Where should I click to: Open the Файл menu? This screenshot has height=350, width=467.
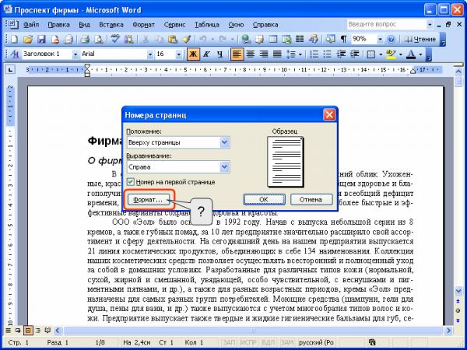pyautogui.click(x=31, y=25)
